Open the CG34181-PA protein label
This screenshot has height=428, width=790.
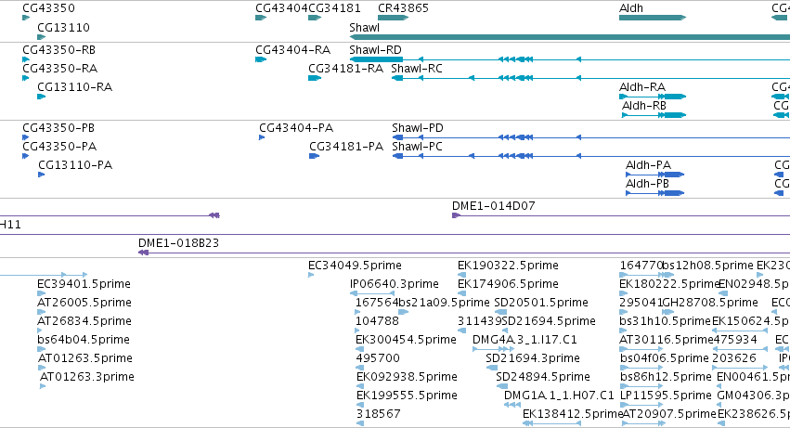(x=346, y=147)
